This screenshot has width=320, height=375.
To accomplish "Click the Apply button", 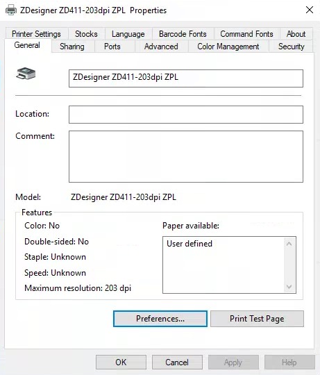I will pos(233,362).
